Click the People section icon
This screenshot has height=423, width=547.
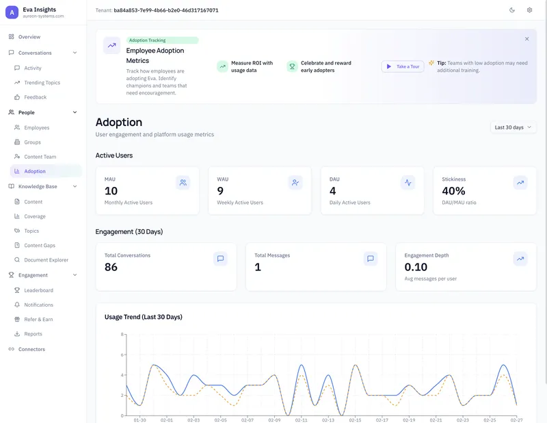pyautogui.click(x=11, y=112)
